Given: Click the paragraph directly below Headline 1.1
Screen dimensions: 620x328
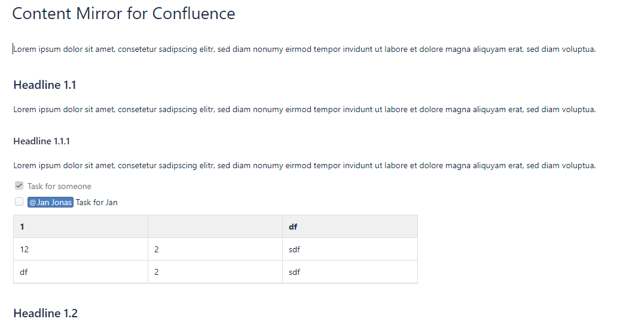Looking at the screenshot, I should [x=304, y=109].
